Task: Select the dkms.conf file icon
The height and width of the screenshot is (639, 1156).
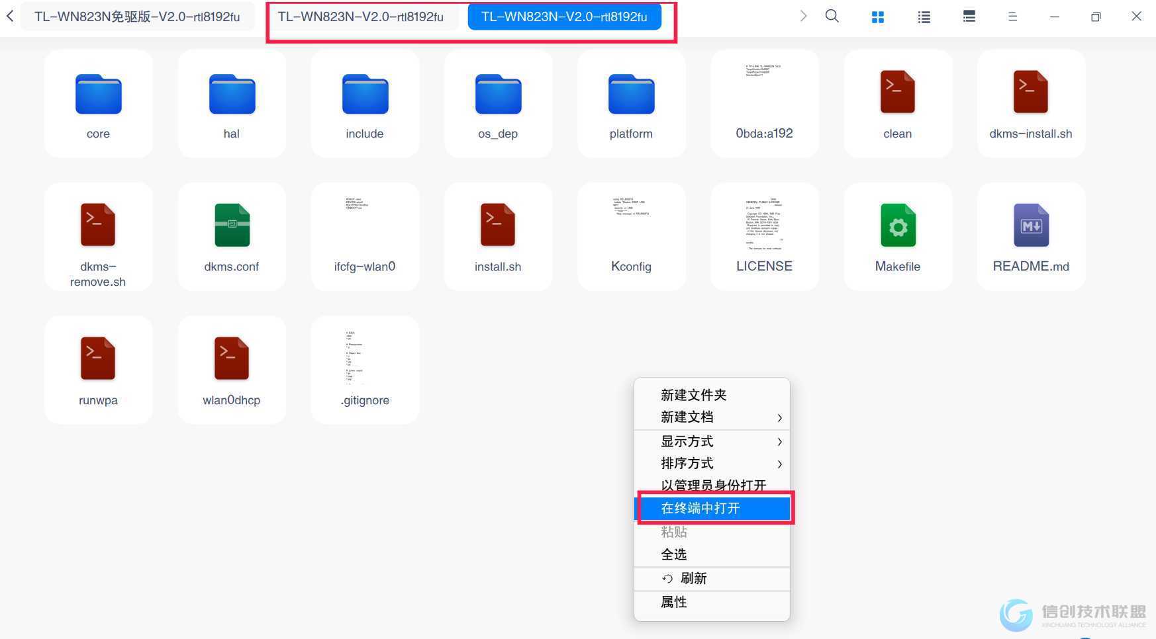Action: 232,225
